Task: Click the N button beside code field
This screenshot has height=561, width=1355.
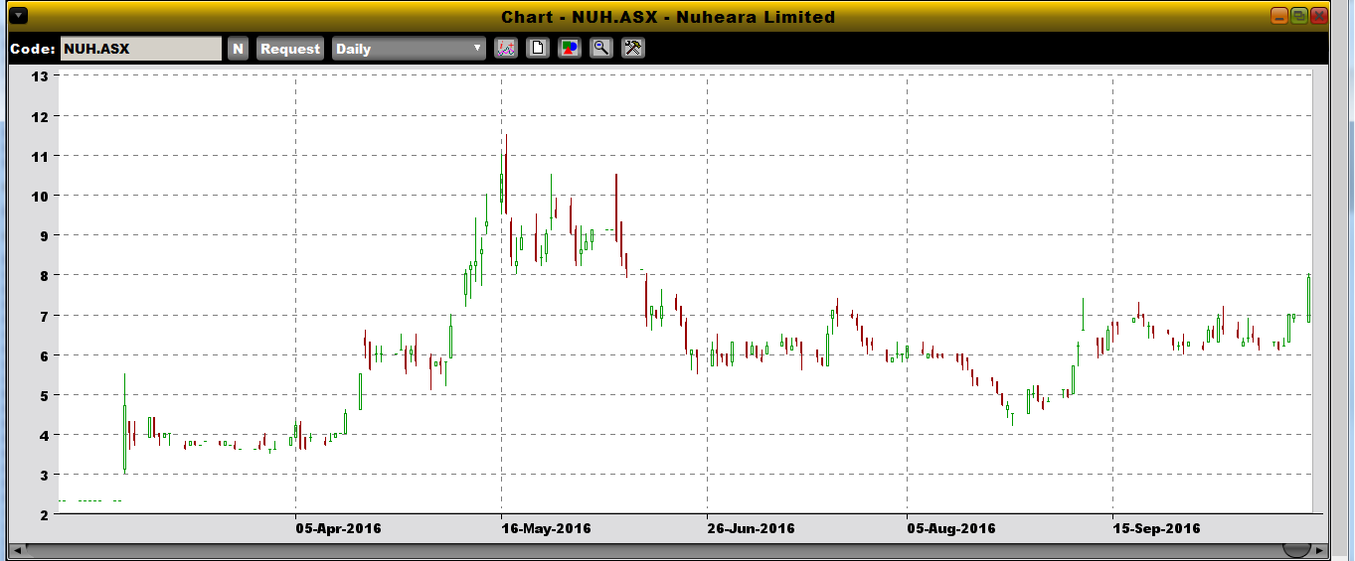Action: [x=238, y=49]
